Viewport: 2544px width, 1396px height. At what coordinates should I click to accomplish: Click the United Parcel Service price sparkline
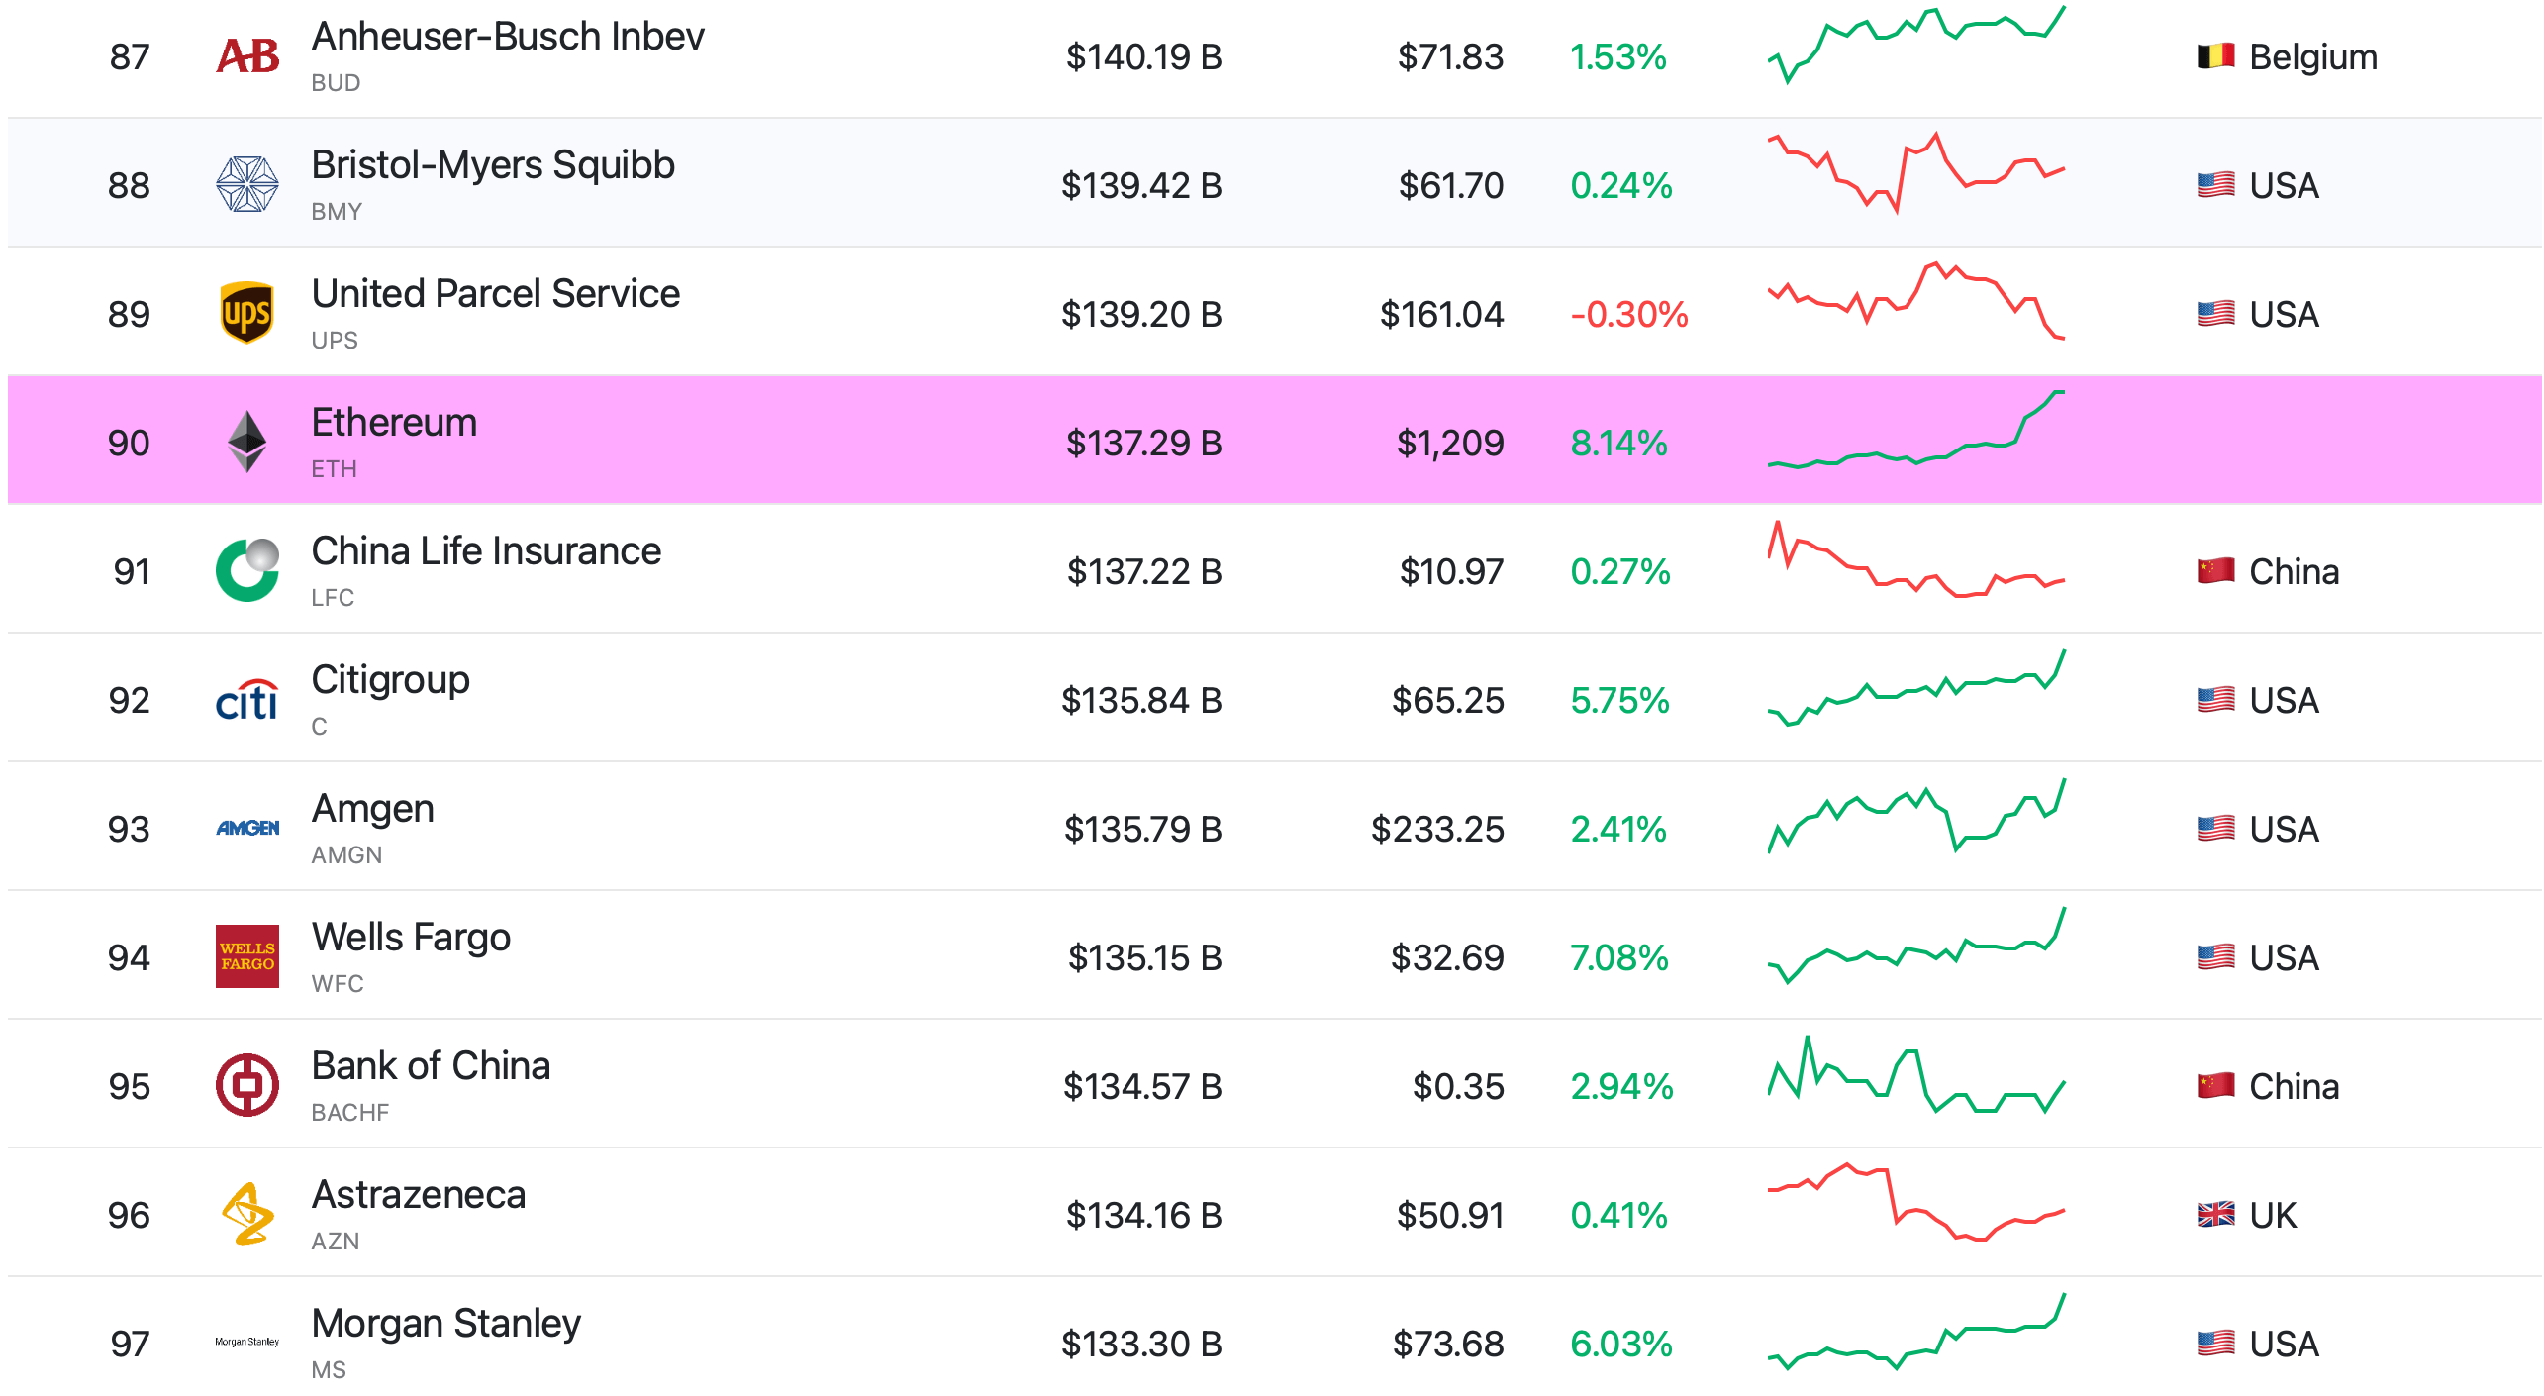pos(1916,301)
